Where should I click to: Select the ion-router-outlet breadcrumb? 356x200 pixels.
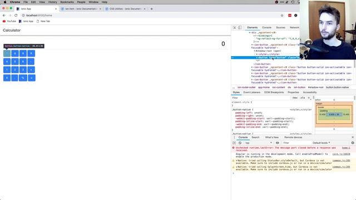coord(246,88)
